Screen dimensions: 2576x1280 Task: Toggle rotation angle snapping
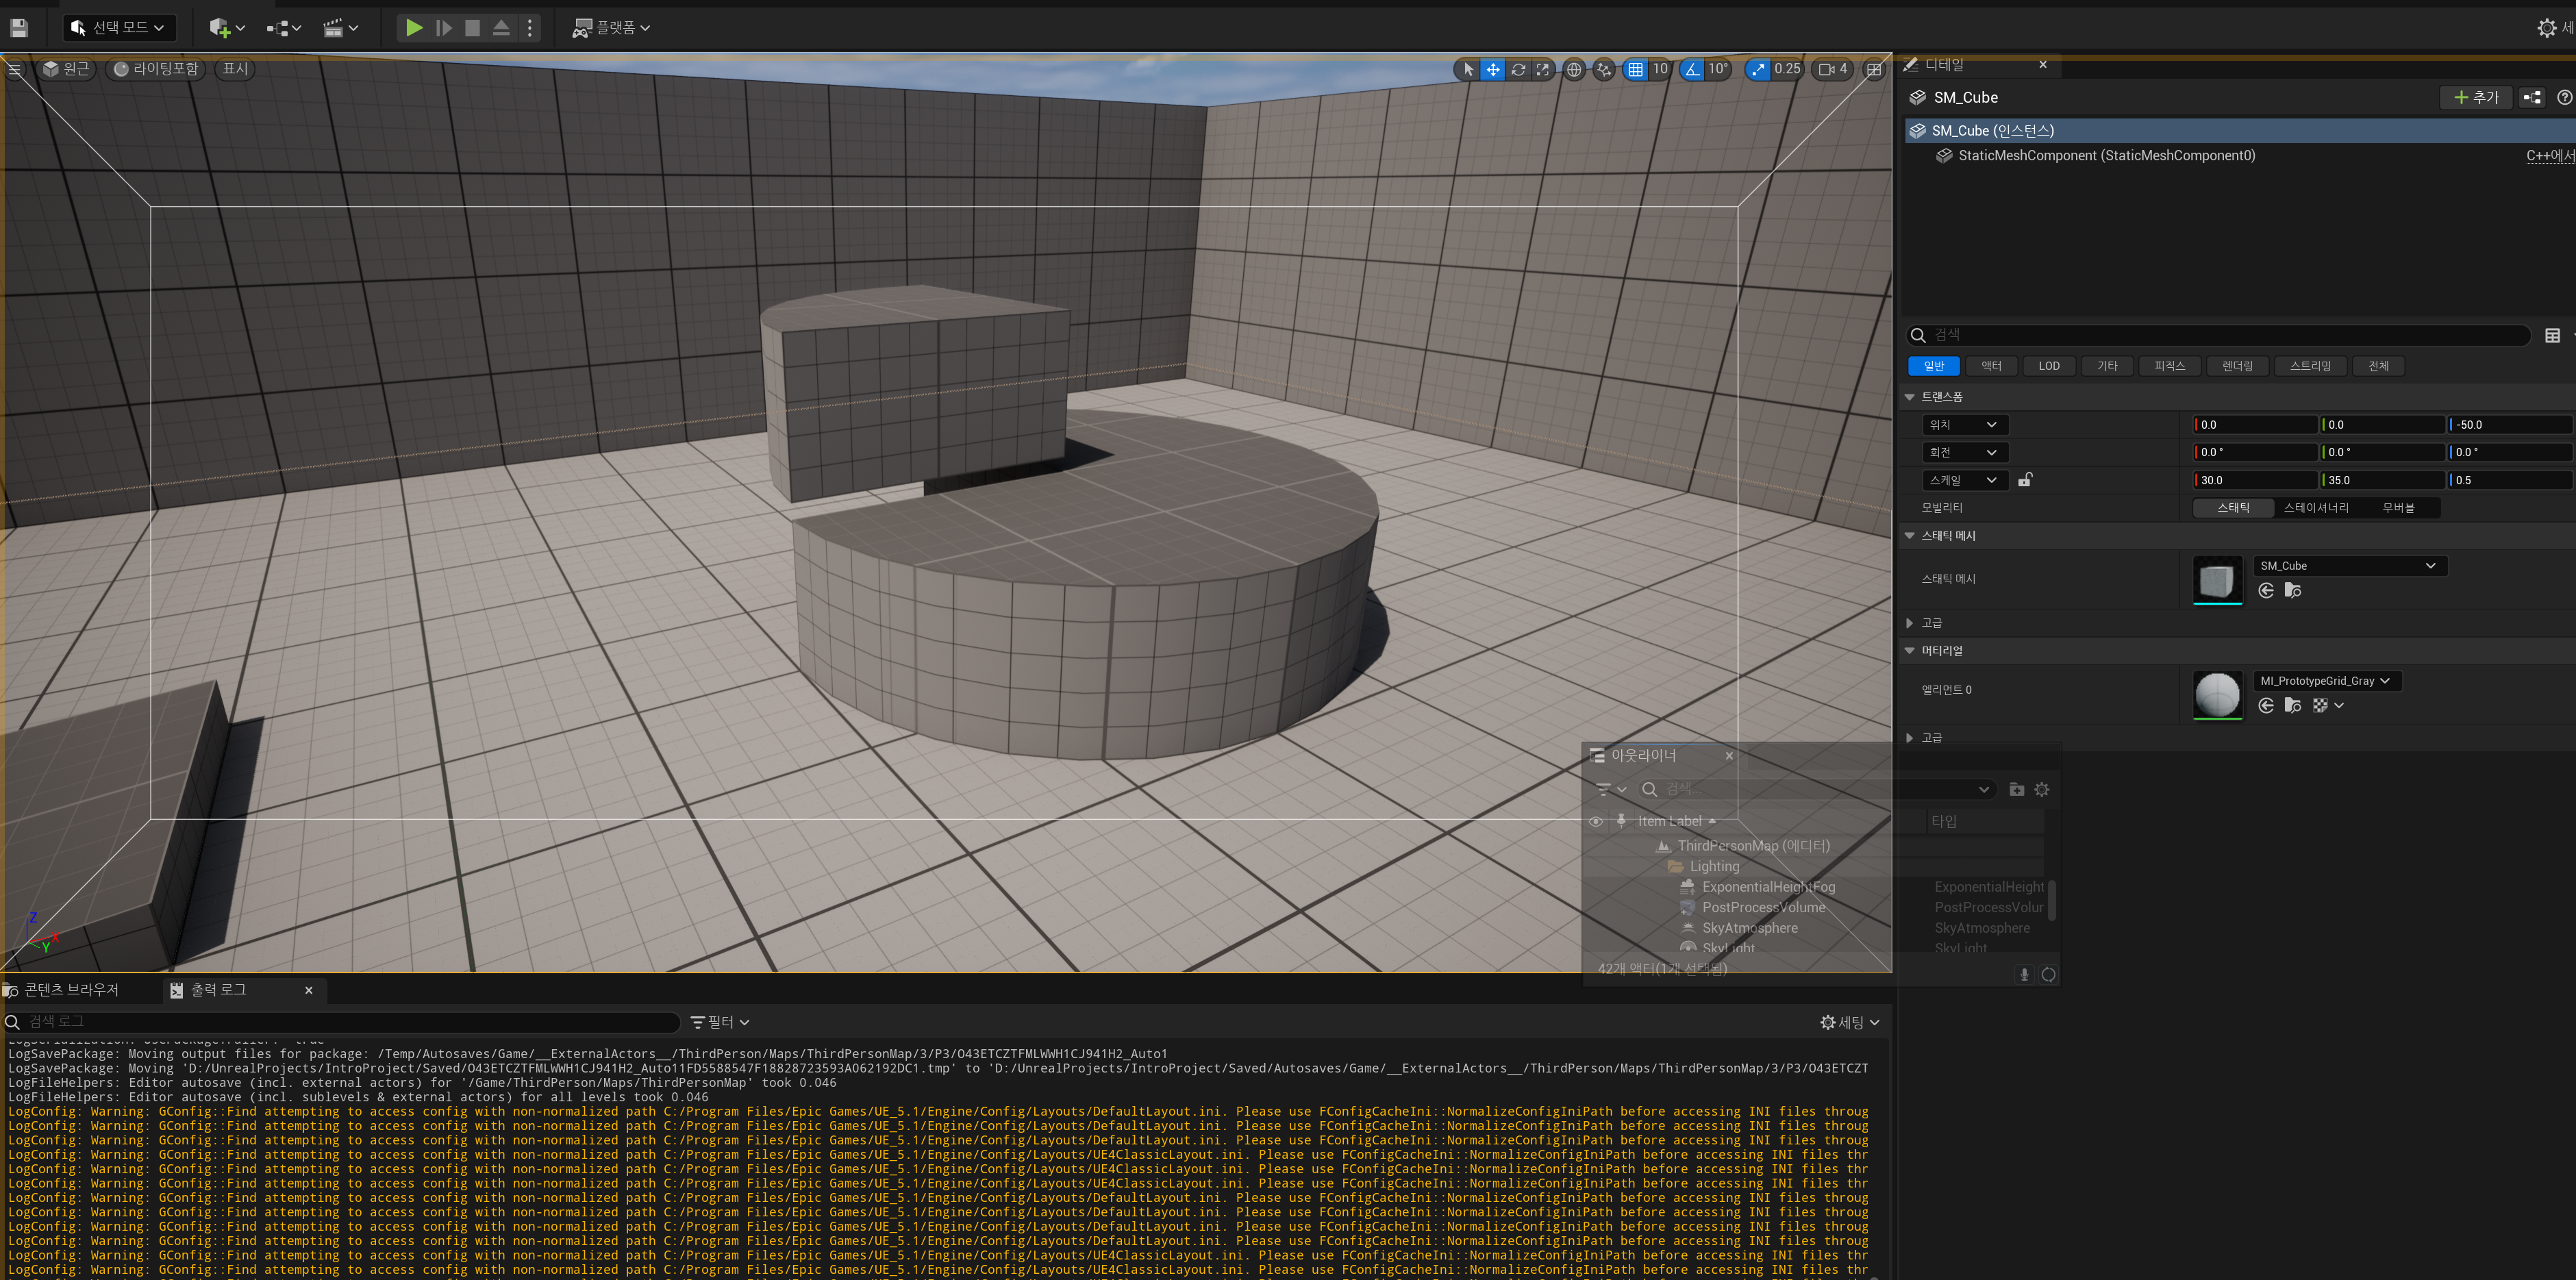coord(1692,69)
